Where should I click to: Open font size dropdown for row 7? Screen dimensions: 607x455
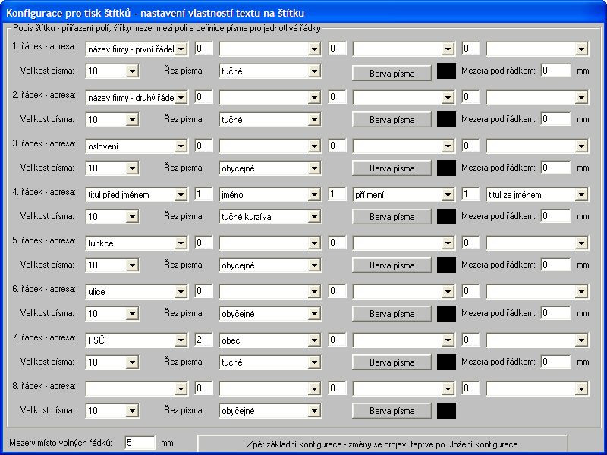point(112,362)
